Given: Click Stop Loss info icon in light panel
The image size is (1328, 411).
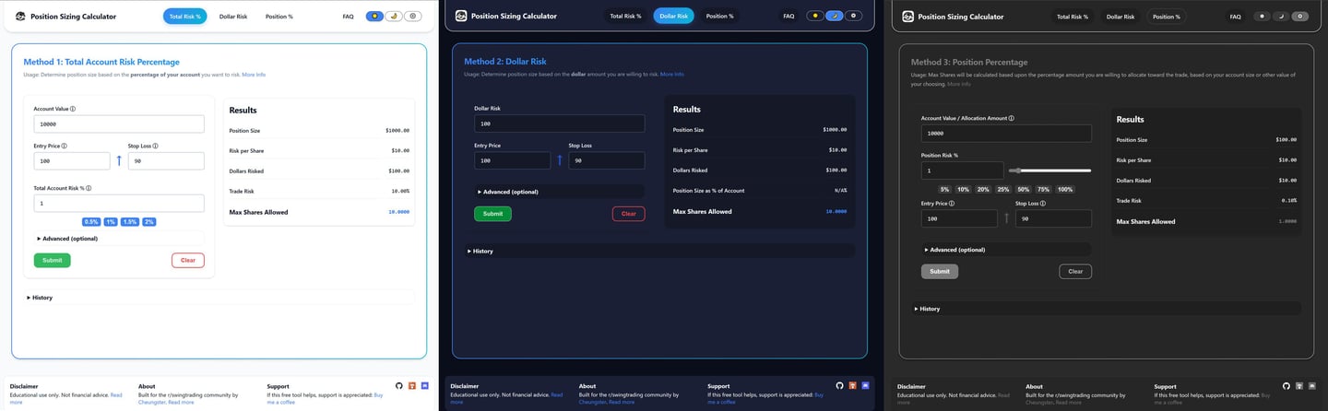Looking at the screenshot, I should 155,146.
